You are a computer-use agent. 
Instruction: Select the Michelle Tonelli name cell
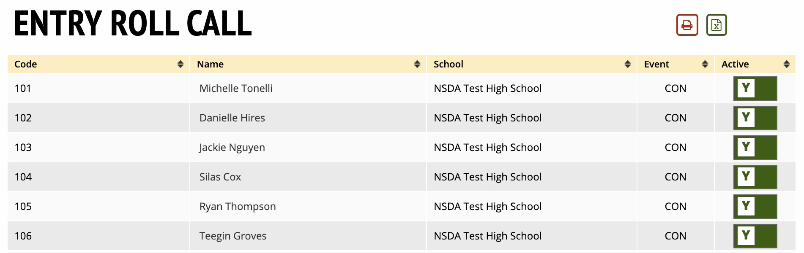pyautogui.click(x=236, y=89)
